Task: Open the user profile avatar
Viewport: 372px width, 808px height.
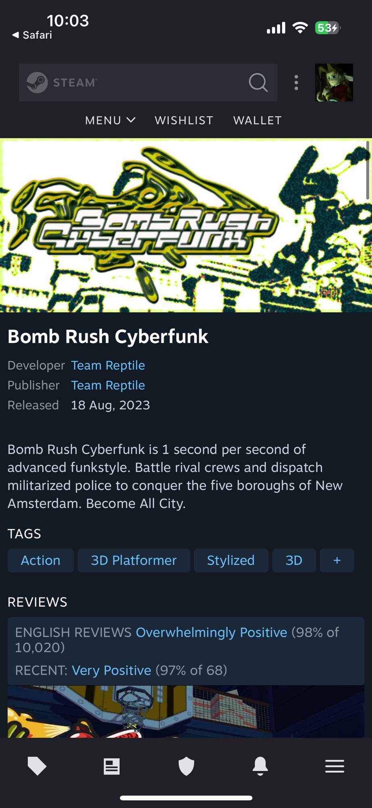Action: pyautogui.click(x=334, y=82)
